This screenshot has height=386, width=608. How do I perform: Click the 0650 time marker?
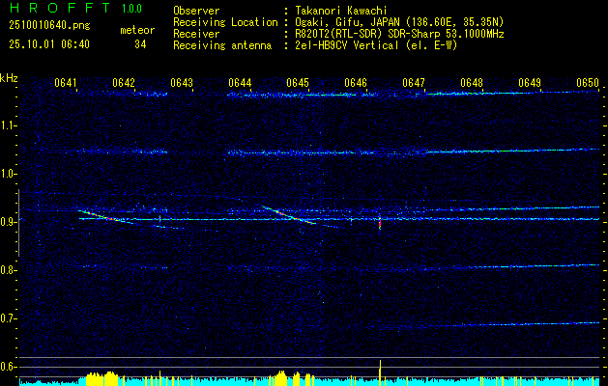[x=588, y=83]
